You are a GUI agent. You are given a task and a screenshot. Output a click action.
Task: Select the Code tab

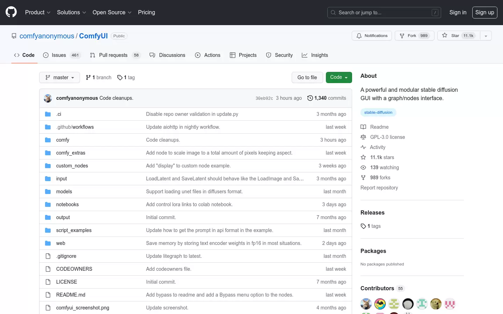click(24, 55)
